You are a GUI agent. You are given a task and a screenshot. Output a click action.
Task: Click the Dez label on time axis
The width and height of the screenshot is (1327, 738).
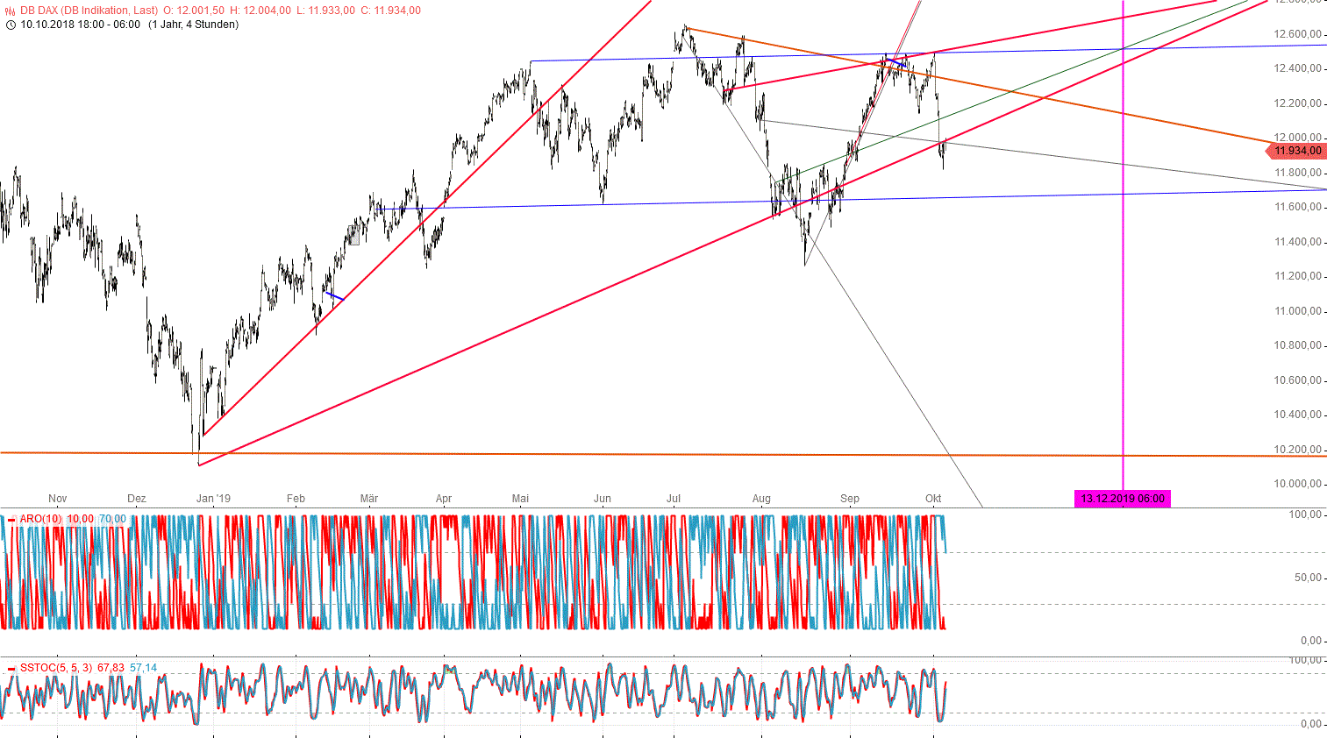(137, 499)
